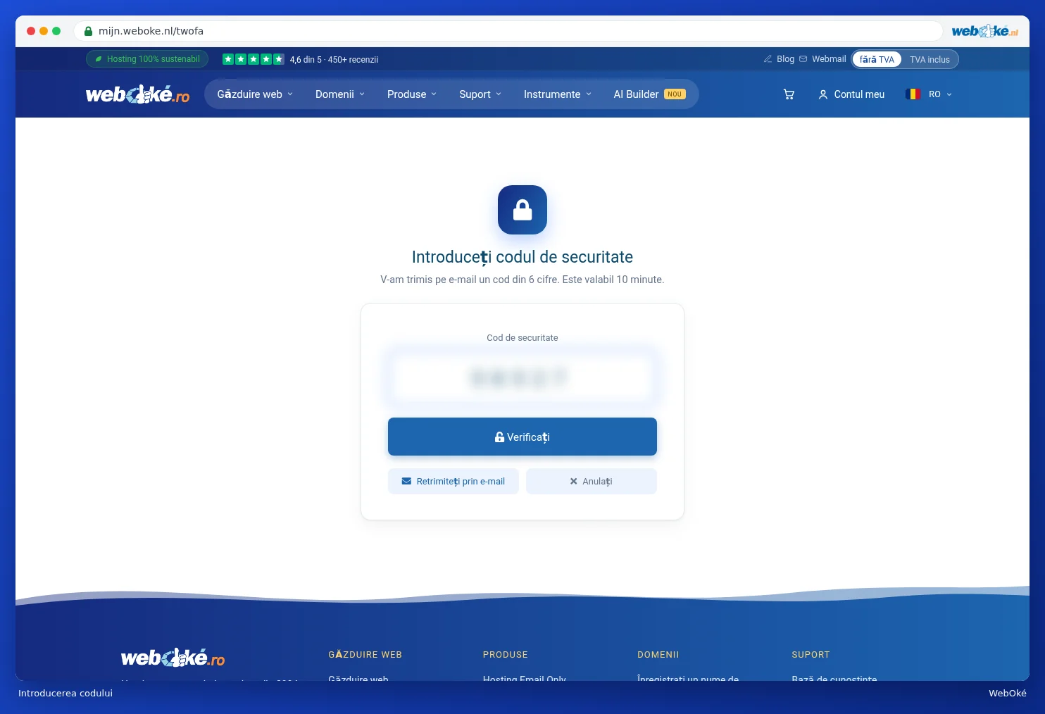Image resolution: width=1045 pixels, height=714 pixels.
Task: Open the AI Builder menu item
Action: (x=649, y=94)
